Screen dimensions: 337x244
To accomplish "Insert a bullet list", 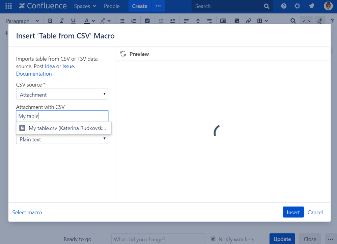I will (122, 21).
